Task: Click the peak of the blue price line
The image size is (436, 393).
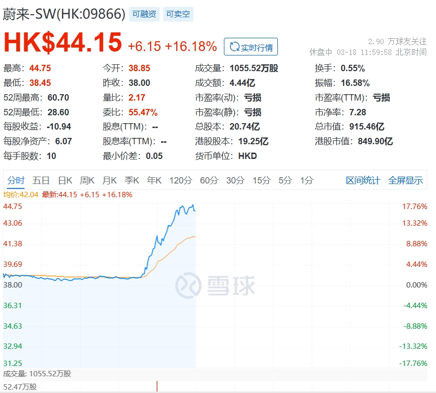Action: click(x=193, y=205)
